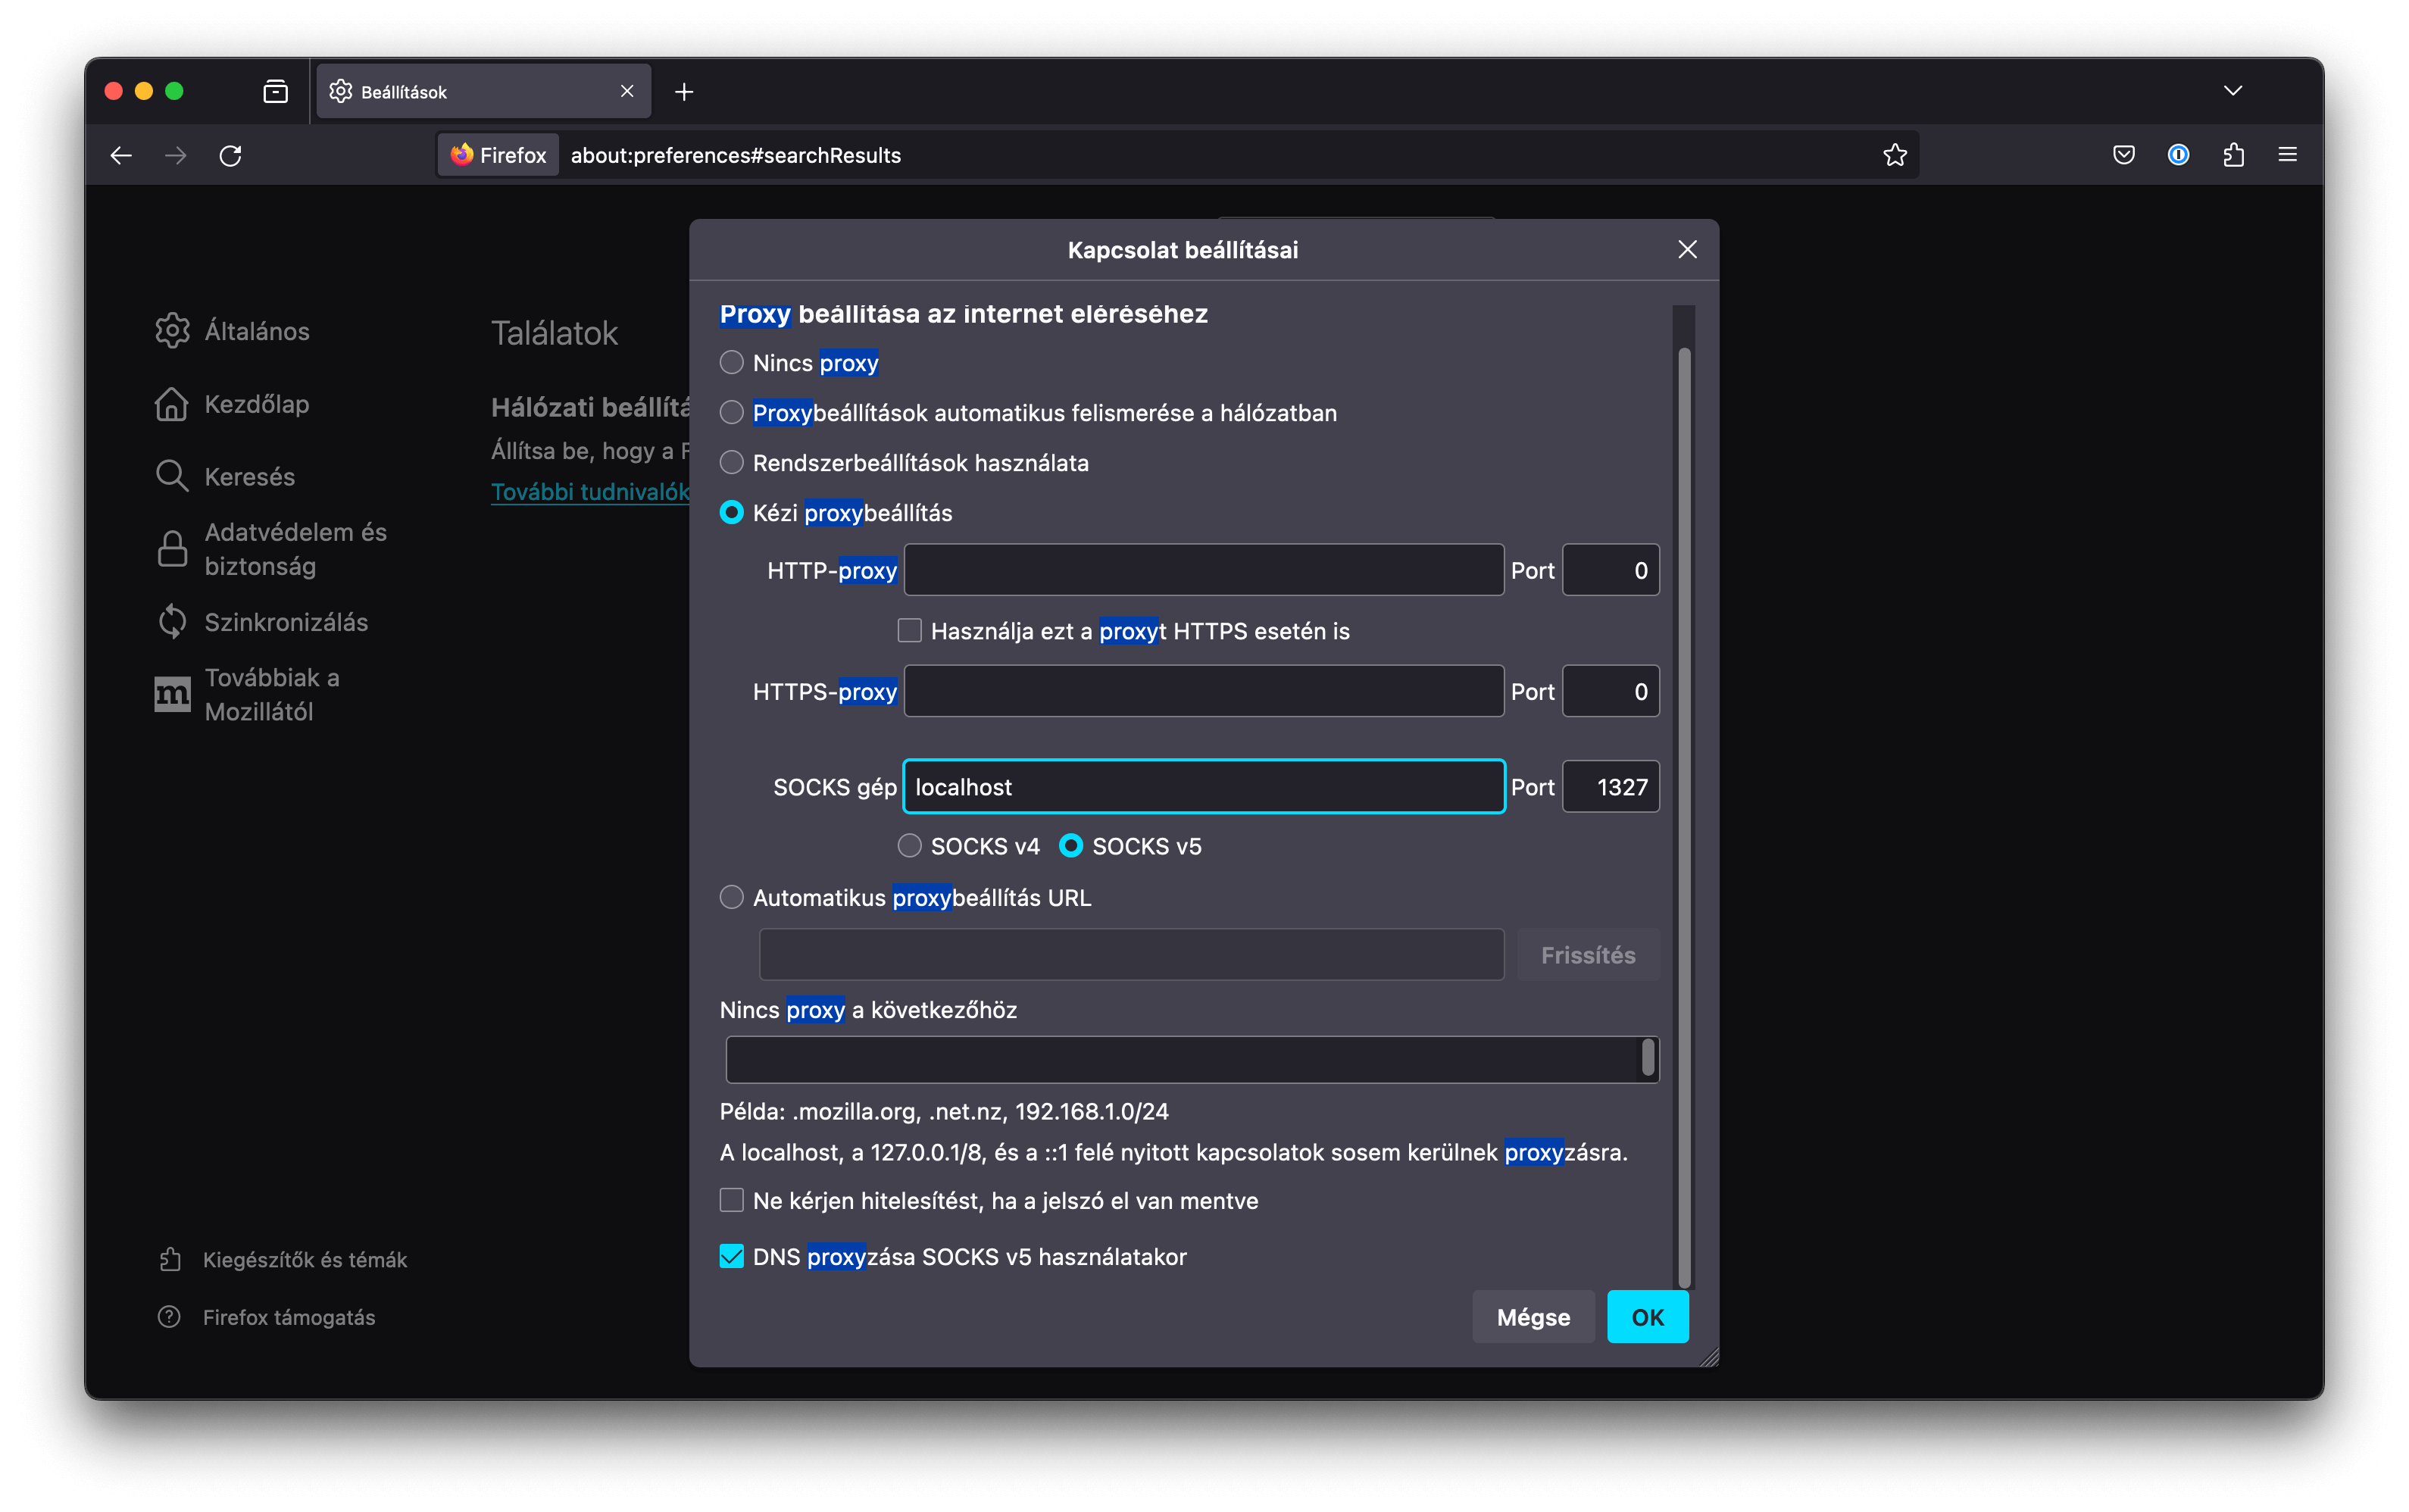Click the SOCKS gép host field
The height and width of the screenshot is (1512, 2409).
1204,788
